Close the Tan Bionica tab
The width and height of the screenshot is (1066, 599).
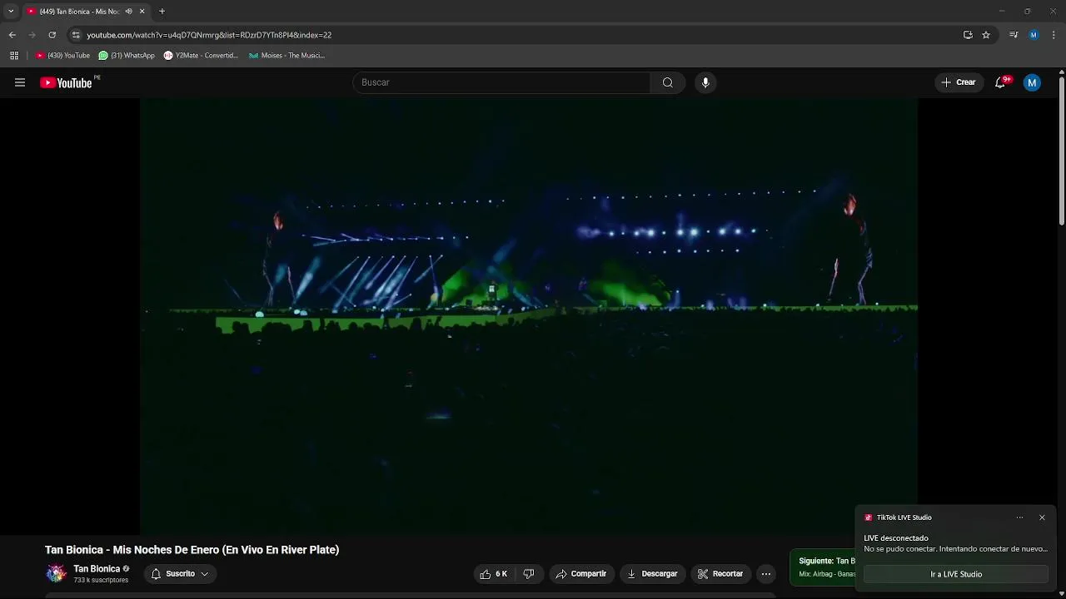click(x=142, y=12)
